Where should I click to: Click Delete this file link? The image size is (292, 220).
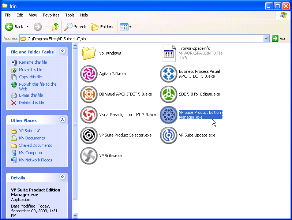32,102
